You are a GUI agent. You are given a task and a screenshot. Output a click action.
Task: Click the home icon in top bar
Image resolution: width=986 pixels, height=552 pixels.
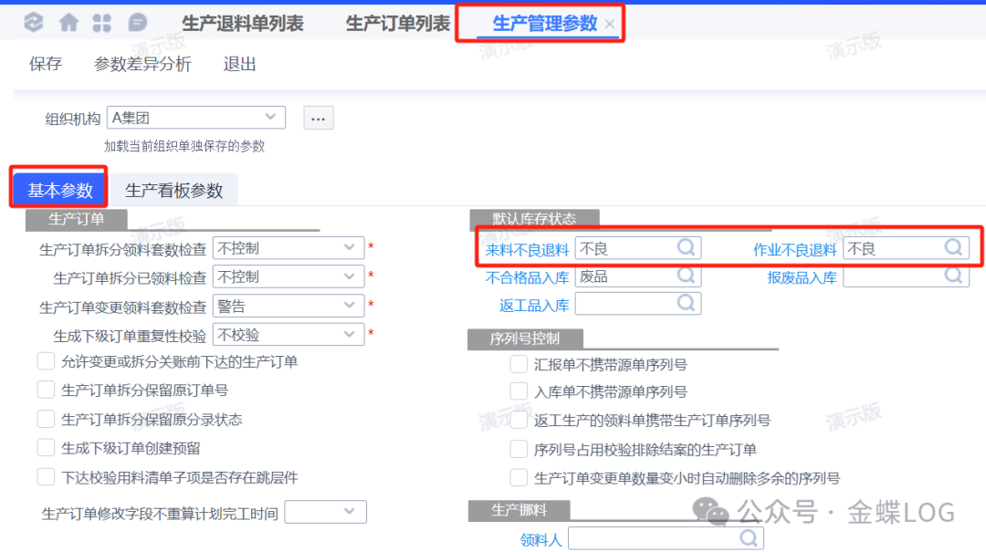(68, 23)
